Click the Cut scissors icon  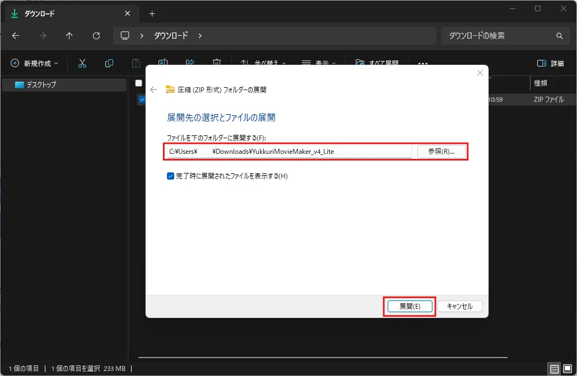82,63
